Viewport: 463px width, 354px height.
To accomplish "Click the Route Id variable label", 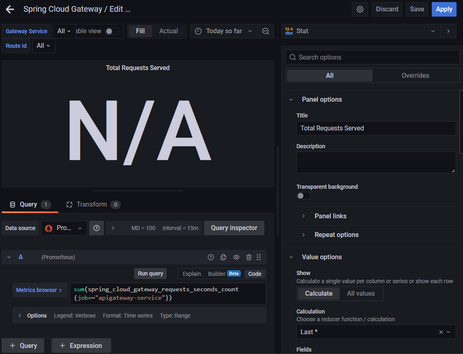I will pos(16,46).
